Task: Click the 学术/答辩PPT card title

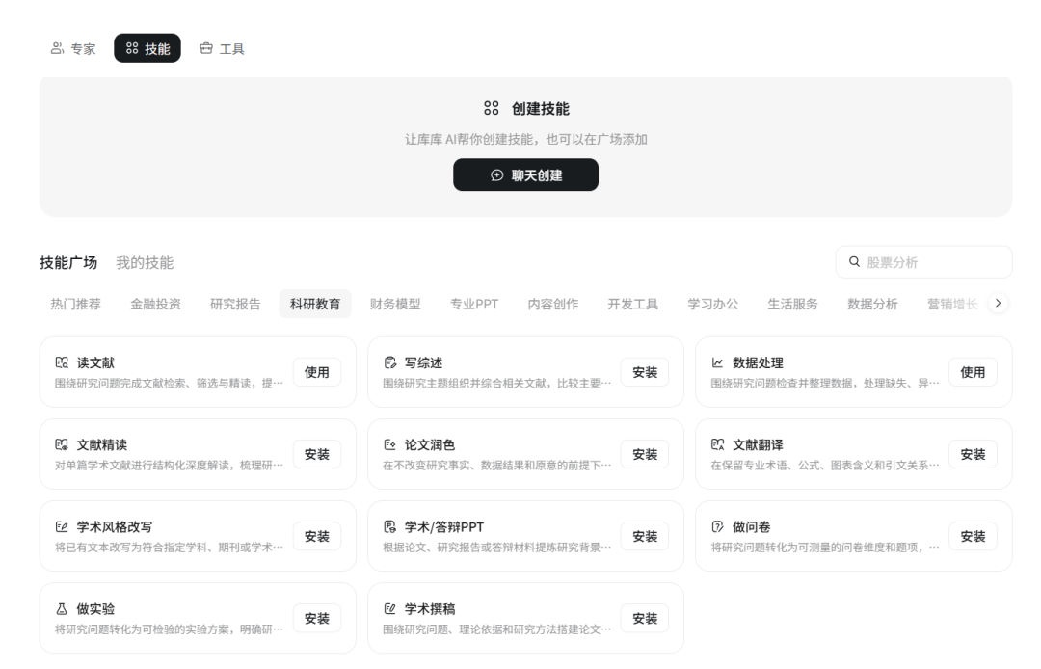Action: coord(444,527)
